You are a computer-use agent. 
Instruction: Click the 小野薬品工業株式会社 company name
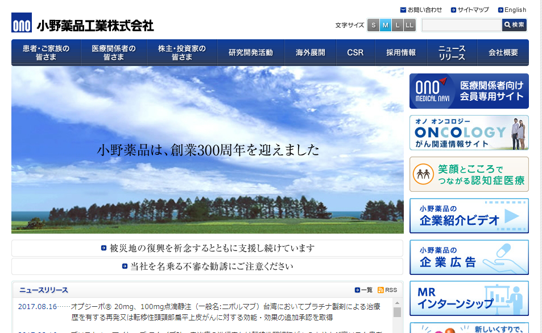pos(95,26)
